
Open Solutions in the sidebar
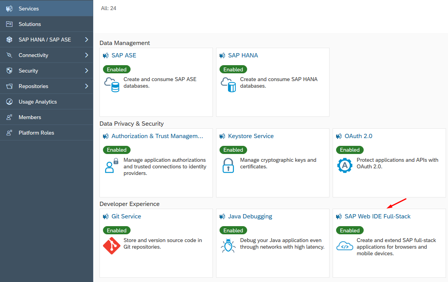coord(47,24)
